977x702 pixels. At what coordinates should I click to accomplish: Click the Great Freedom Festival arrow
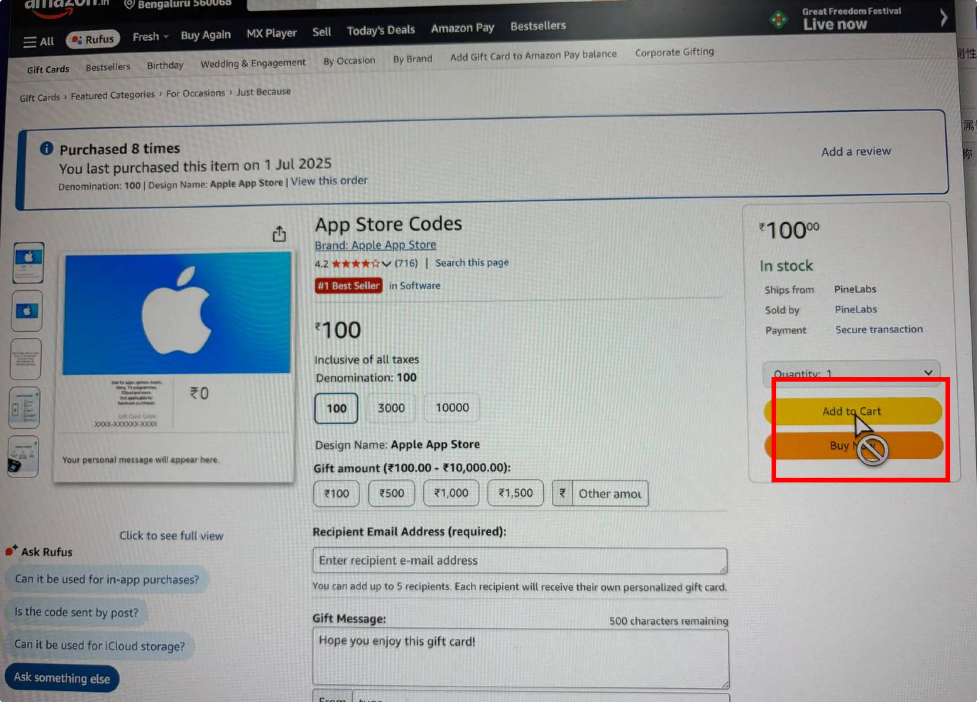[x=943, y=18]
